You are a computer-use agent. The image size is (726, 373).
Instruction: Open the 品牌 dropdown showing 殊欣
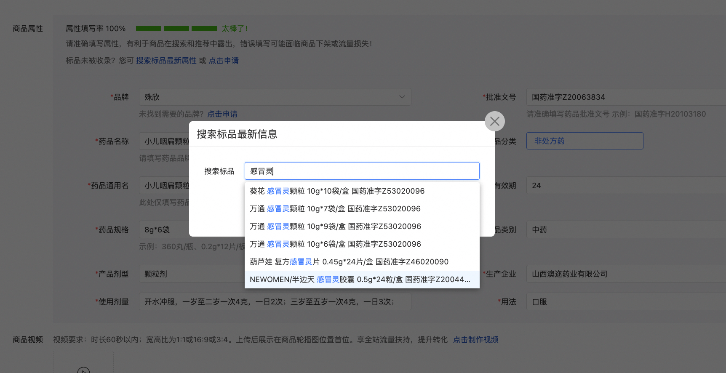(x=275, y=97)
